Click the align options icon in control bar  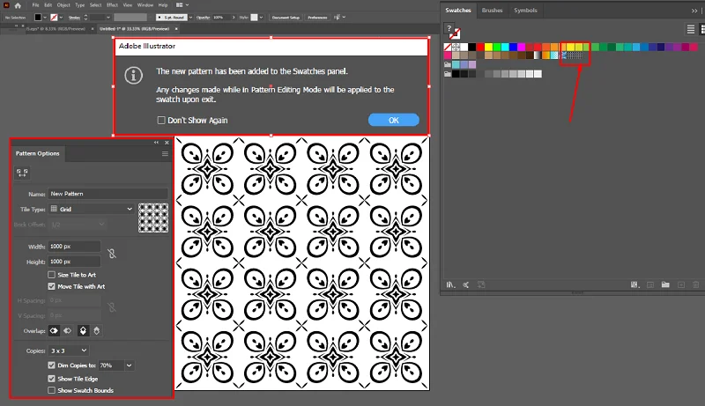point(338,17)
